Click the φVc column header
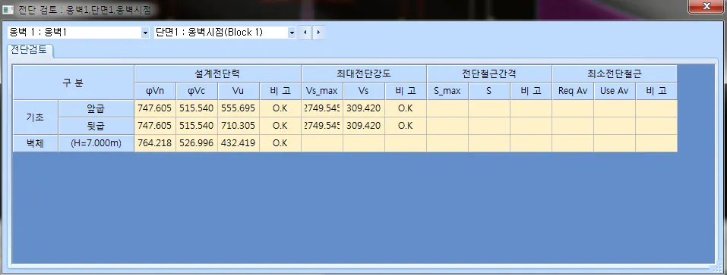The height and width of the screenshot is (275, 727). (197, 91)
